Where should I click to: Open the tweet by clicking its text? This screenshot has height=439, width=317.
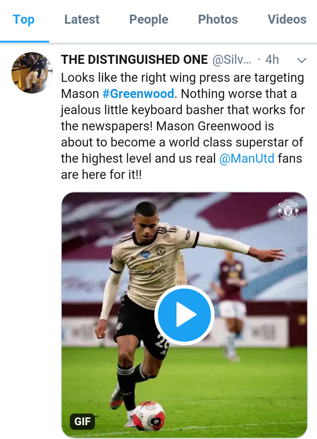click(x=176, y=126)
